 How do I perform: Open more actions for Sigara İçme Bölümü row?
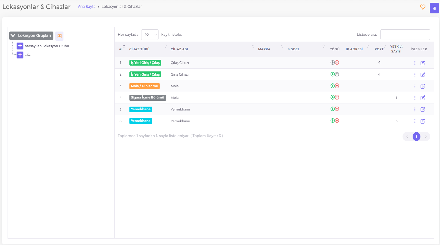coord(415,98)
